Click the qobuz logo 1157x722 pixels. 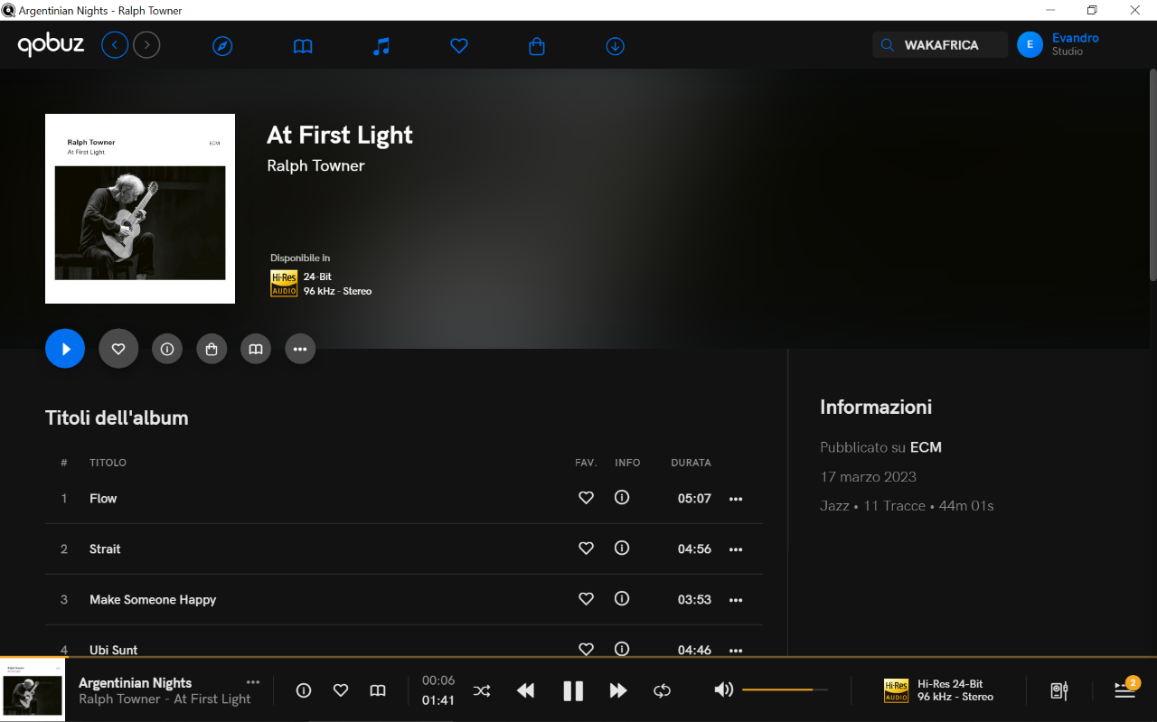coord(51,44)
